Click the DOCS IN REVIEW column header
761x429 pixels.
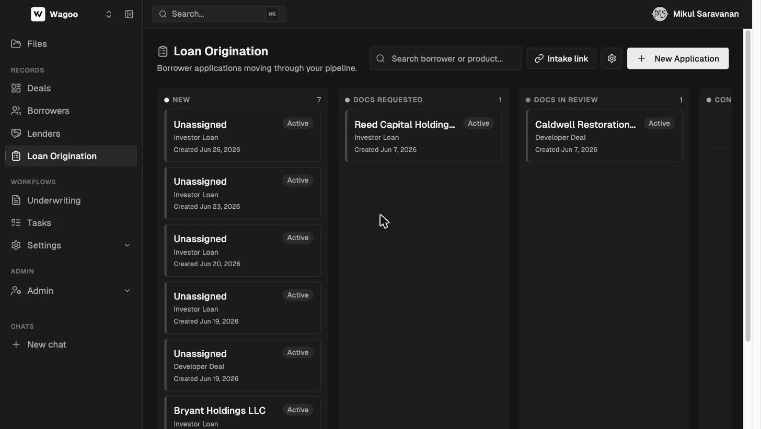coord(566,100)
